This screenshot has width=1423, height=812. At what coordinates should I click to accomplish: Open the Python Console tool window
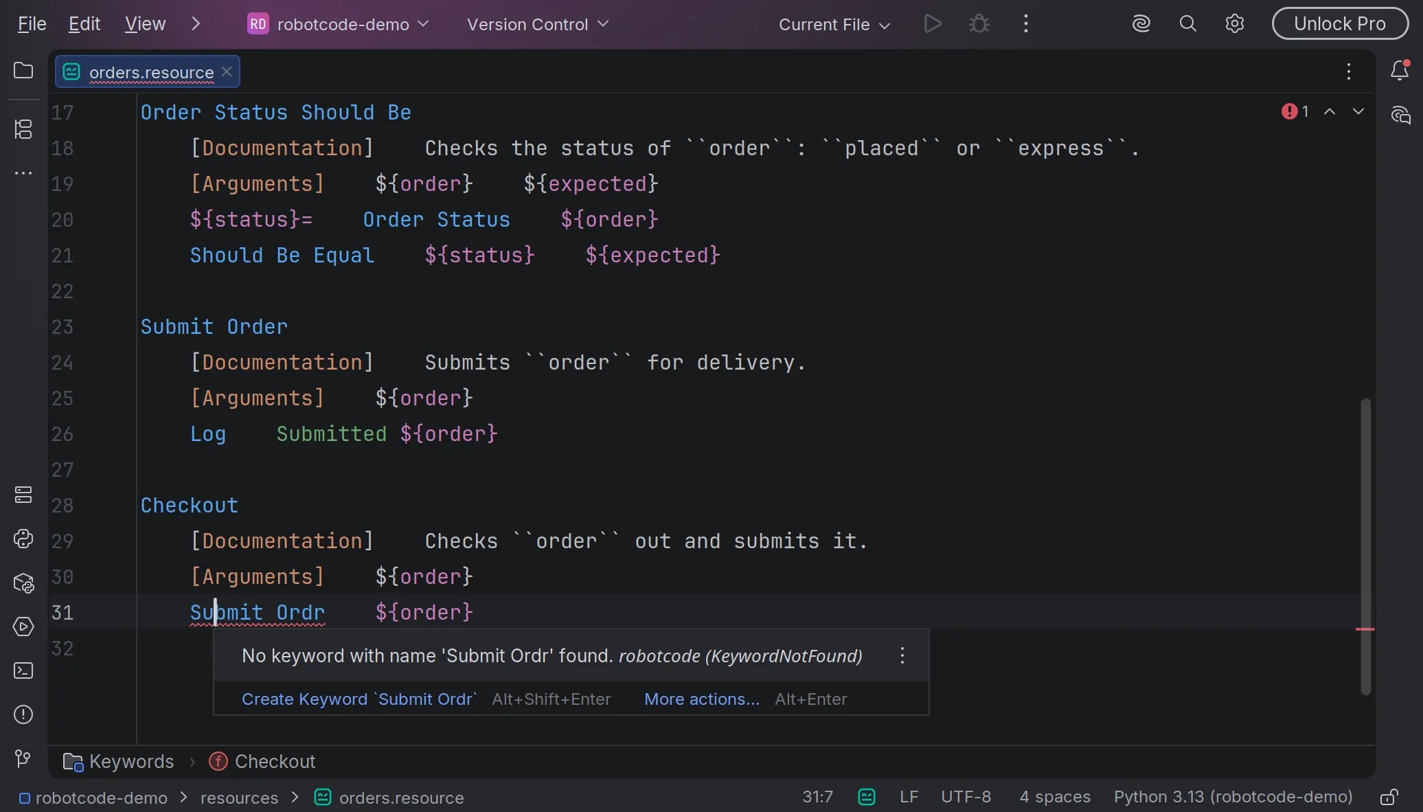point(23,539)
